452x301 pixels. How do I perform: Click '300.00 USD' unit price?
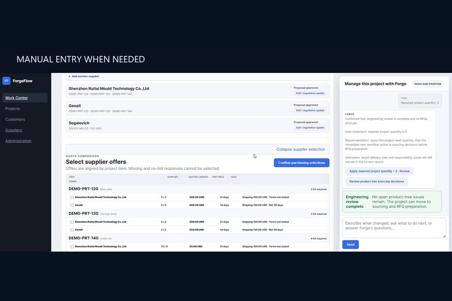pyautogui.click(x=197, y=197)
